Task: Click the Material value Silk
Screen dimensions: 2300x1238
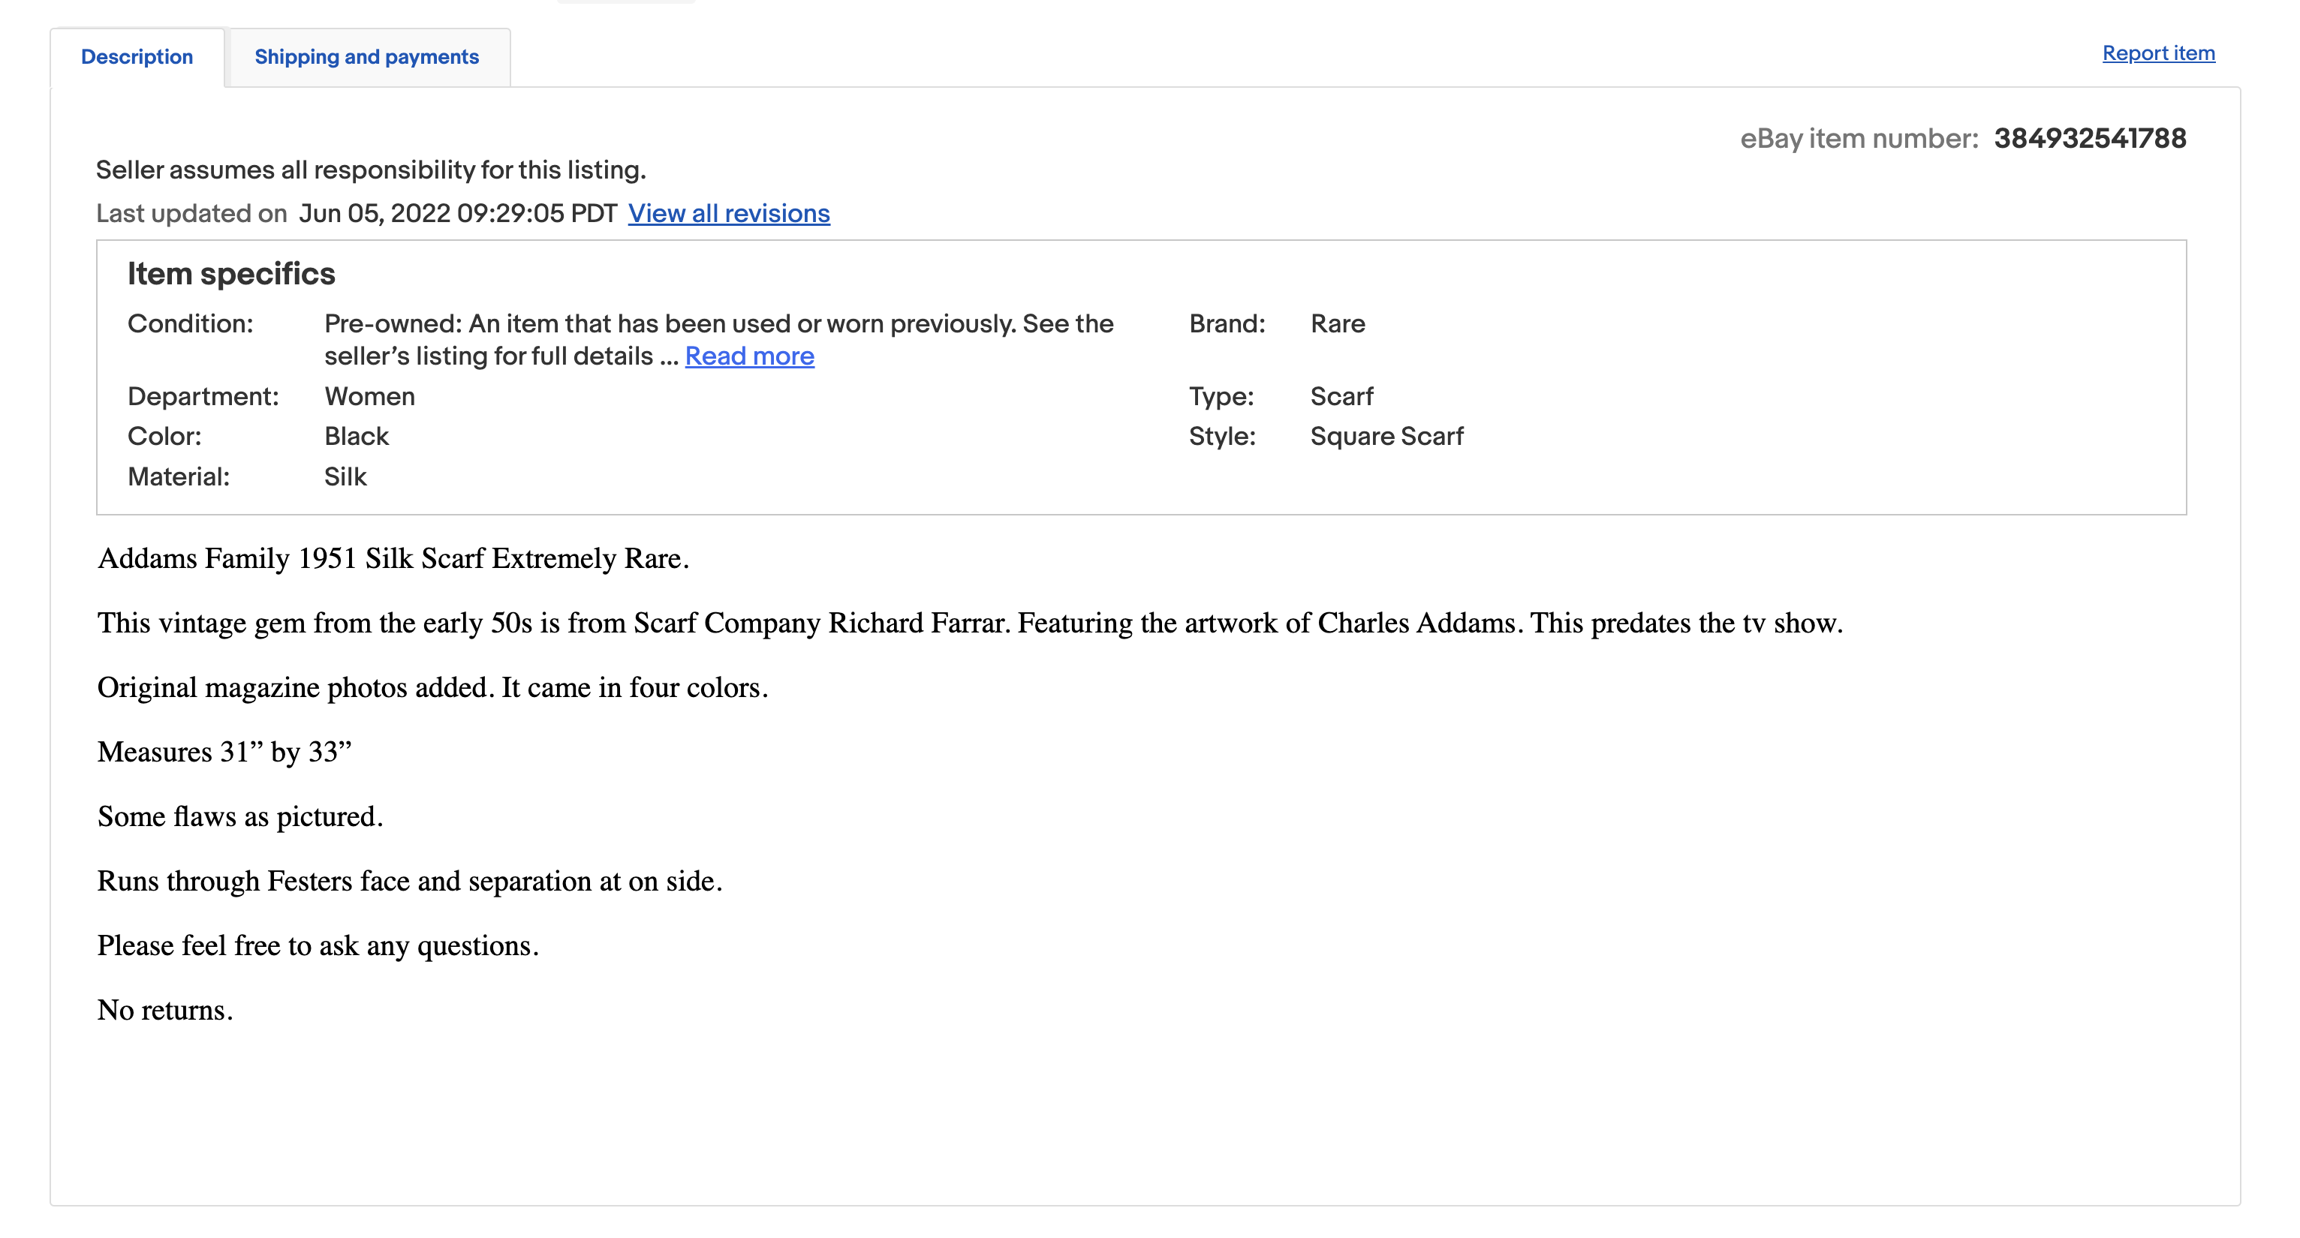Action: [345, 476]
